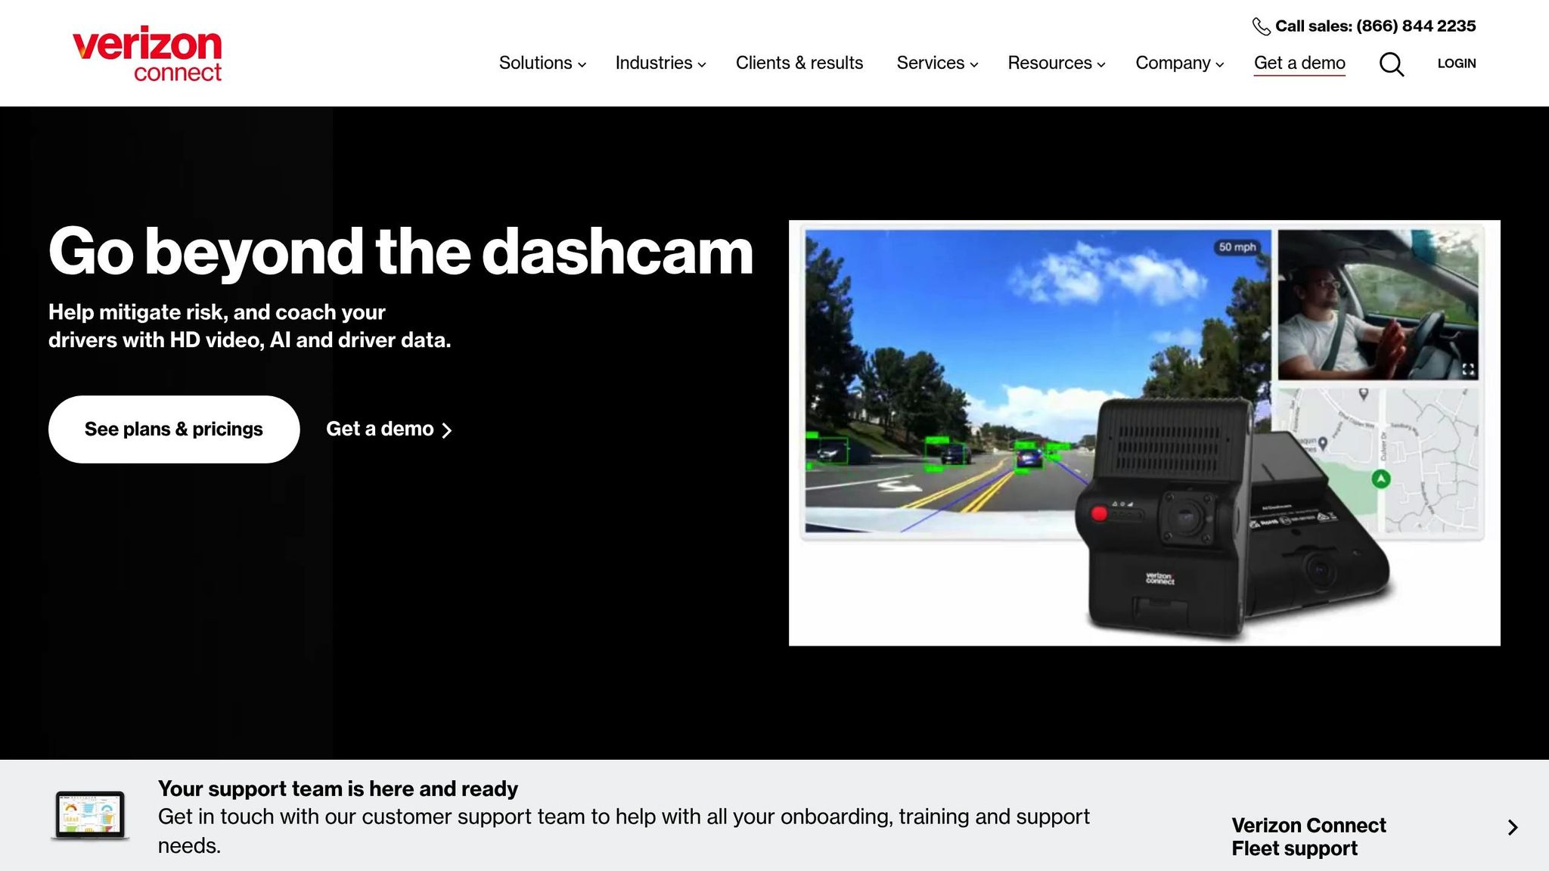This screenshot has width=1549, height=871.
Task: Click the fullscreen icon on driver video
Action: point(1468,369)
